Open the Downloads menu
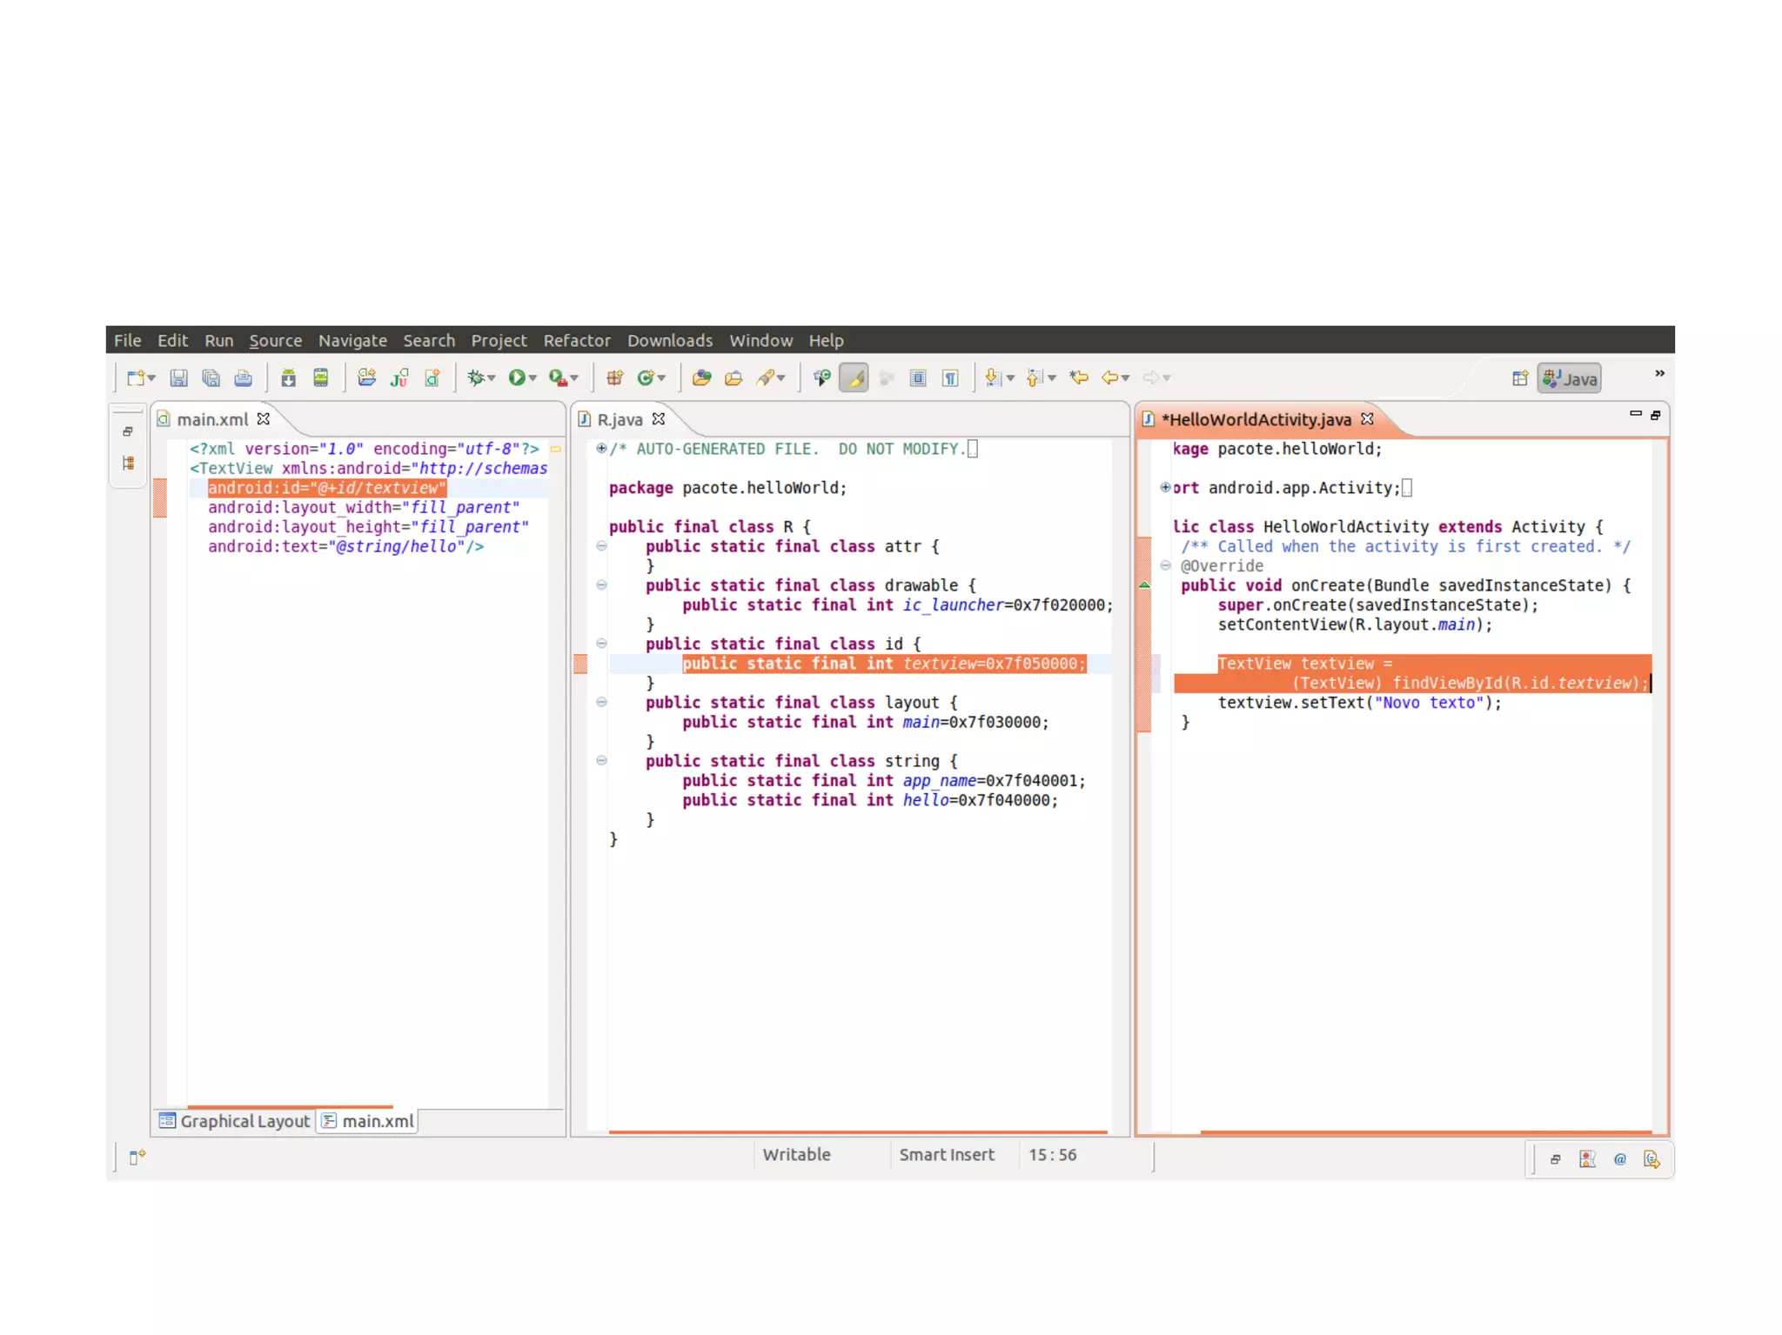 point(669,340)
